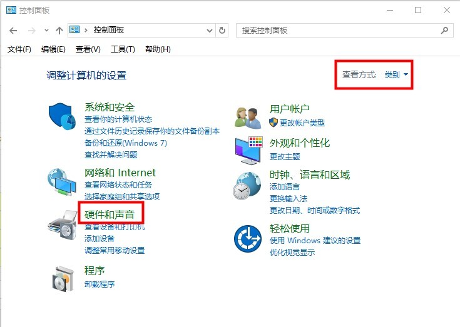This screenshot has width=460, height=327.
Task: Open the 查看(V) menu
Action: (88, 49)
